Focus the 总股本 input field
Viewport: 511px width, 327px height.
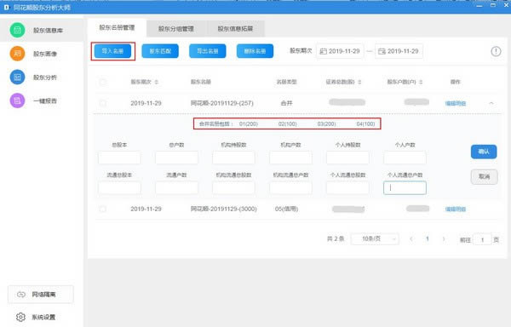119,158
